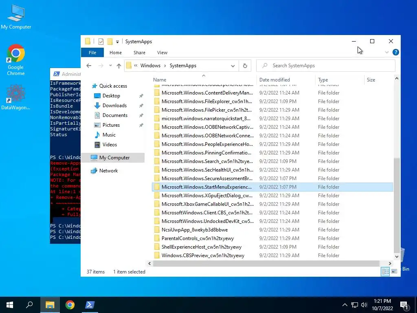
Task: Refresh the SystemApps folder view
Action: click(x=245, y=66)
